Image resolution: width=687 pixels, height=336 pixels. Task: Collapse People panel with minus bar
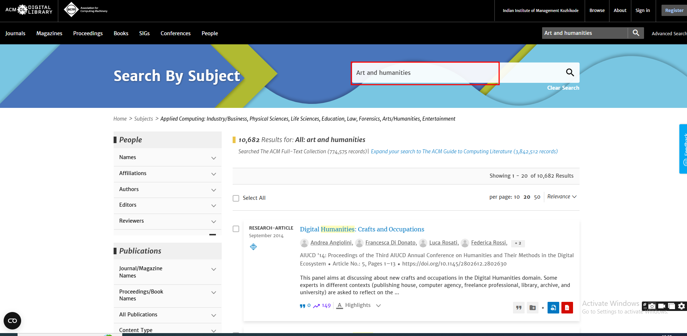(213, 235)
